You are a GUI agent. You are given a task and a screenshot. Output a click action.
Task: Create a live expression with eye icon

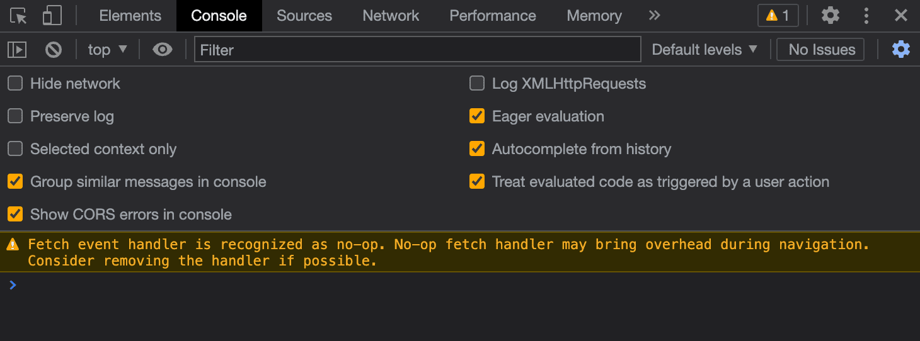163,50
